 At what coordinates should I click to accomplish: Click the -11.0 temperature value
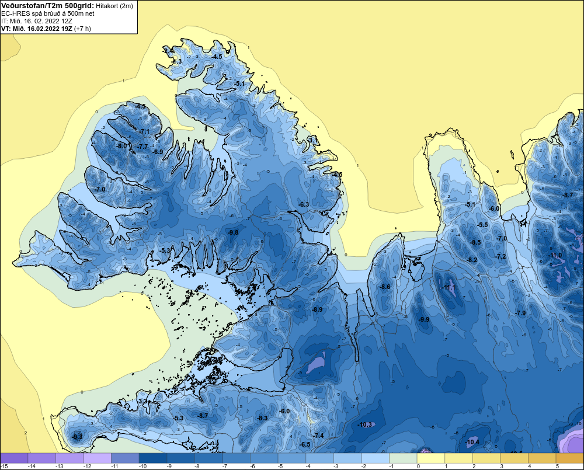555,256
